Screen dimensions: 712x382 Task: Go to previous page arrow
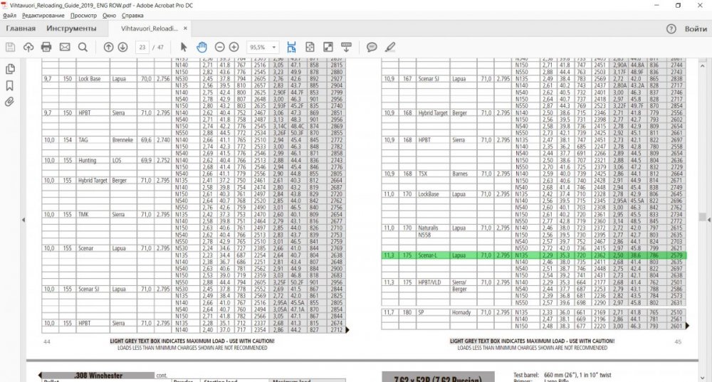(108, 47)
